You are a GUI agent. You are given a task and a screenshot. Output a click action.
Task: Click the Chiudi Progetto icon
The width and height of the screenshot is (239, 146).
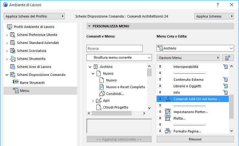(x=99, y=107)
